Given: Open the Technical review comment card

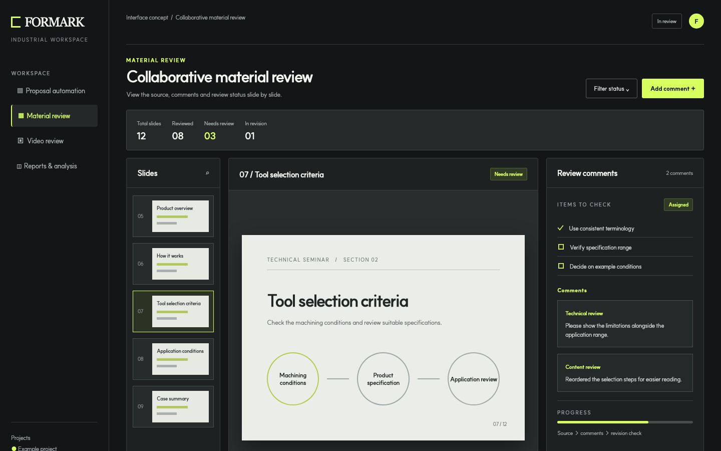Looking at the screenshot, I should tap(625, 324).
